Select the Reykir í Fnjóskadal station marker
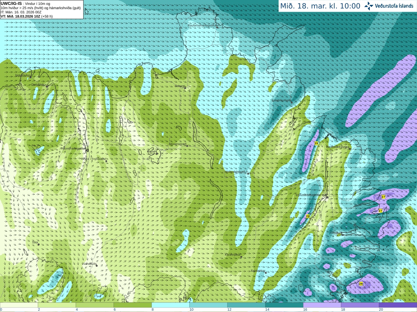 click(106, 161)
